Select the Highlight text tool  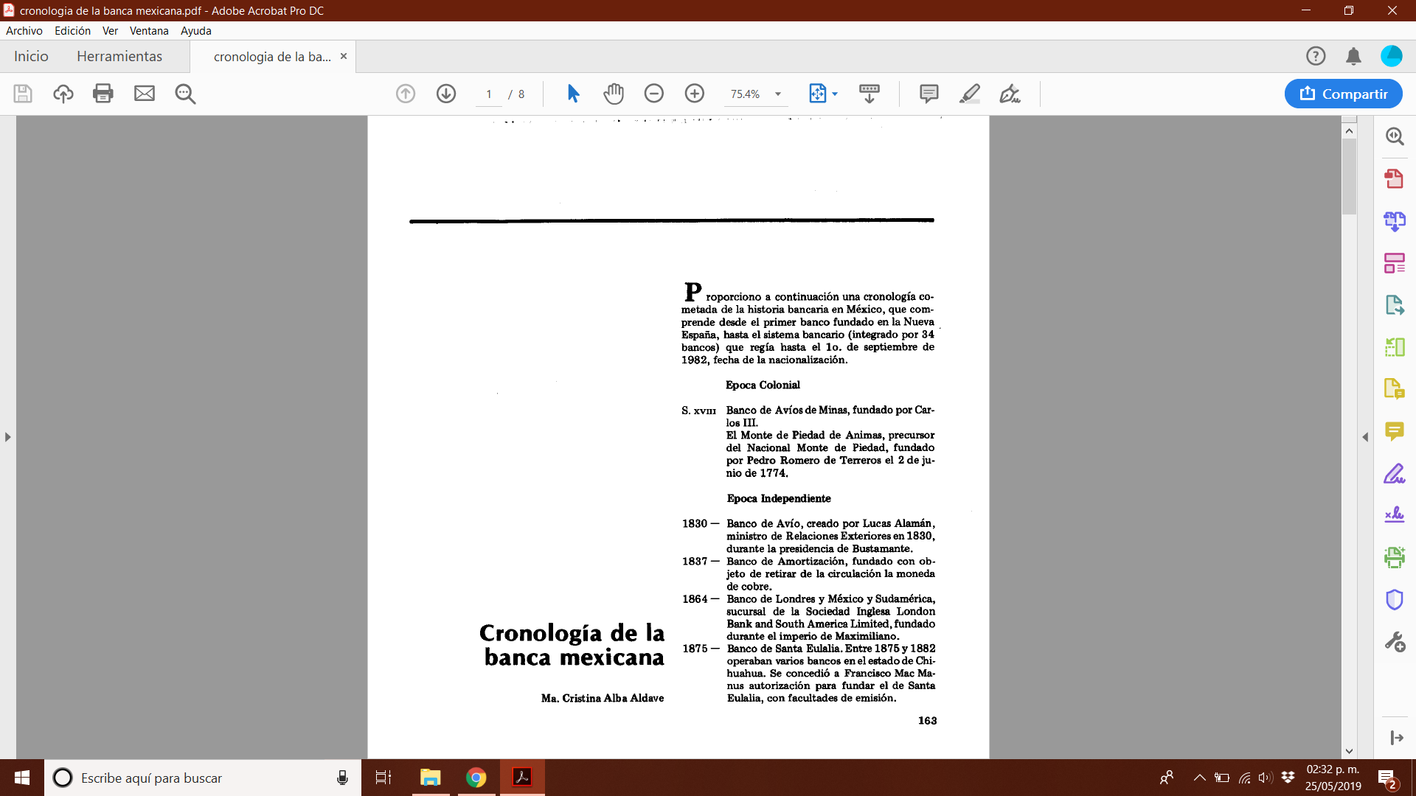coord(969,94)
